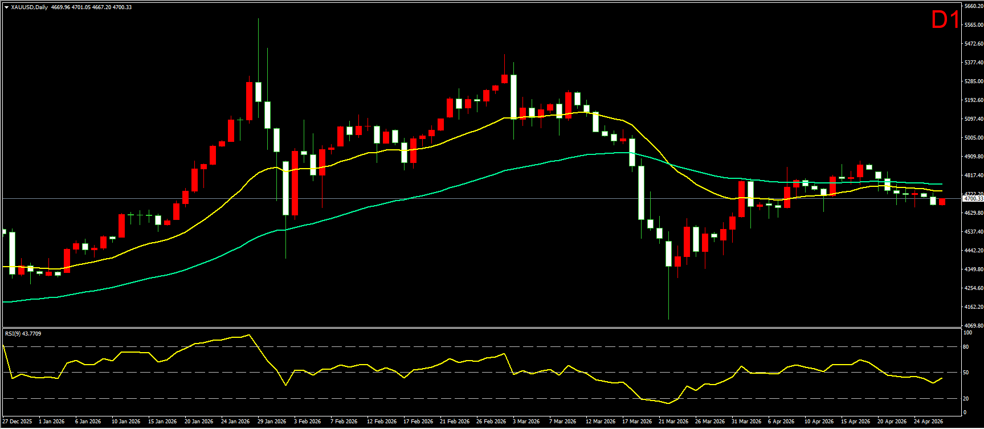Click the RSI(9) 43.7709 indicator label
This screenshot has height=429, width=984.
(x=23, y=333)
